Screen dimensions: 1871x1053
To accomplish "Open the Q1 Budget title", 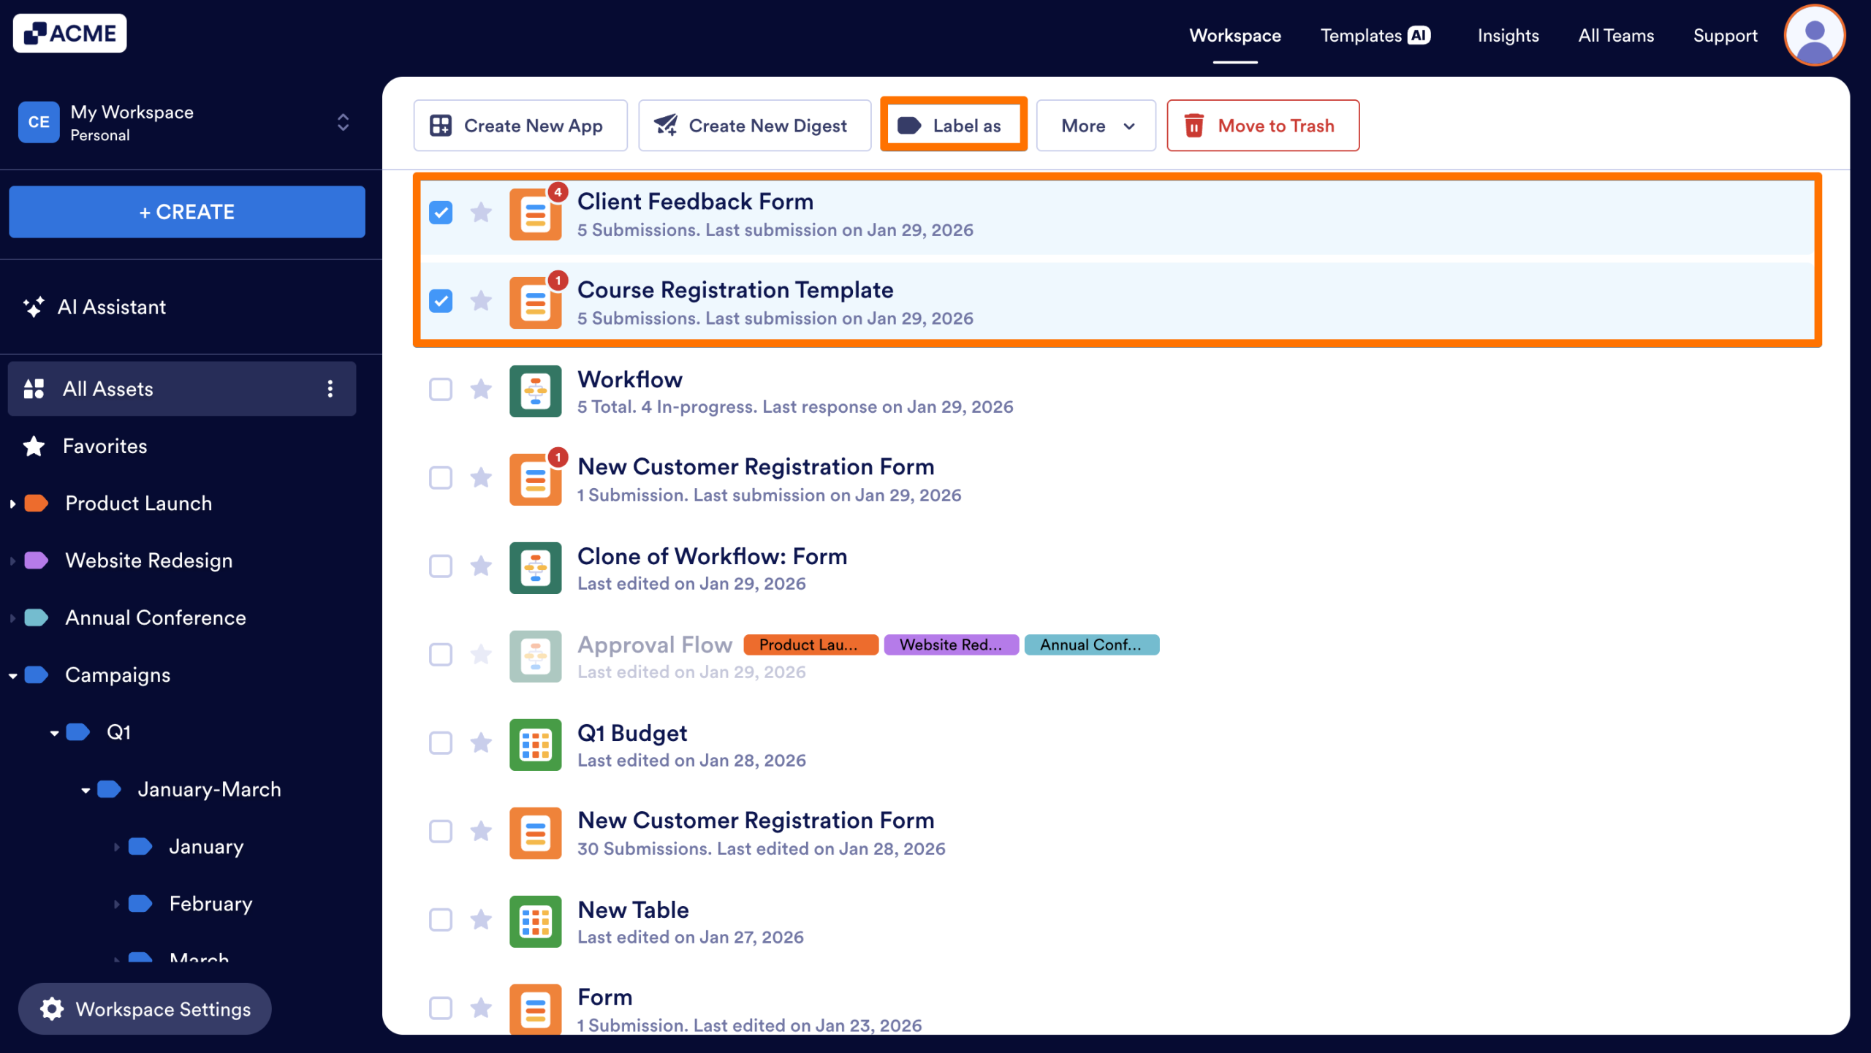I will coord(632,733).
